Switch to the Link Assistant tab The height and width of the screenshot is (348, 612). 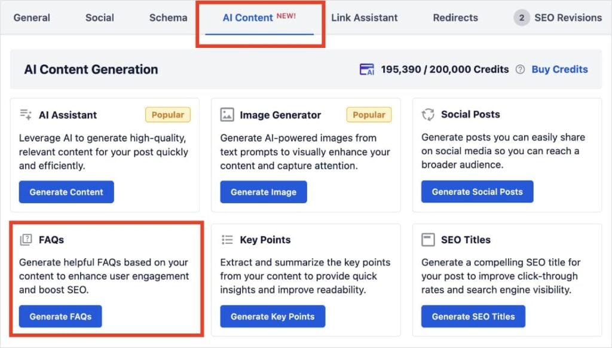pos(365,17)
